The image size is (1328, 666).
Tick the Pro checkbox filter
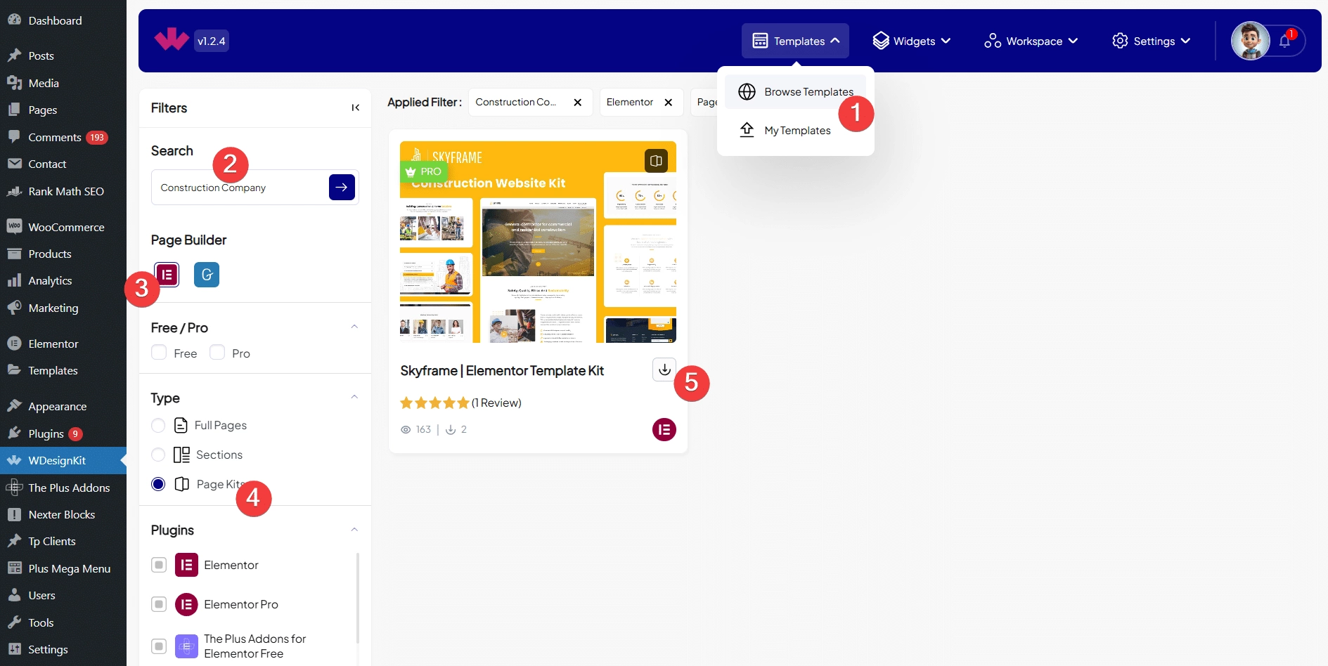(x=217, y=353)
